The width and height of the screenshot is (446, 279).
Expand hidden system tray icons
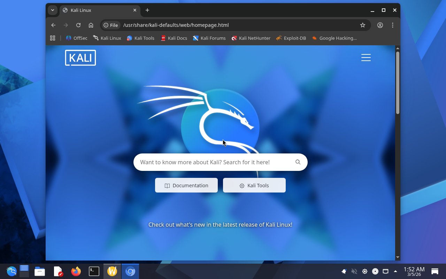tap(395, 271)
